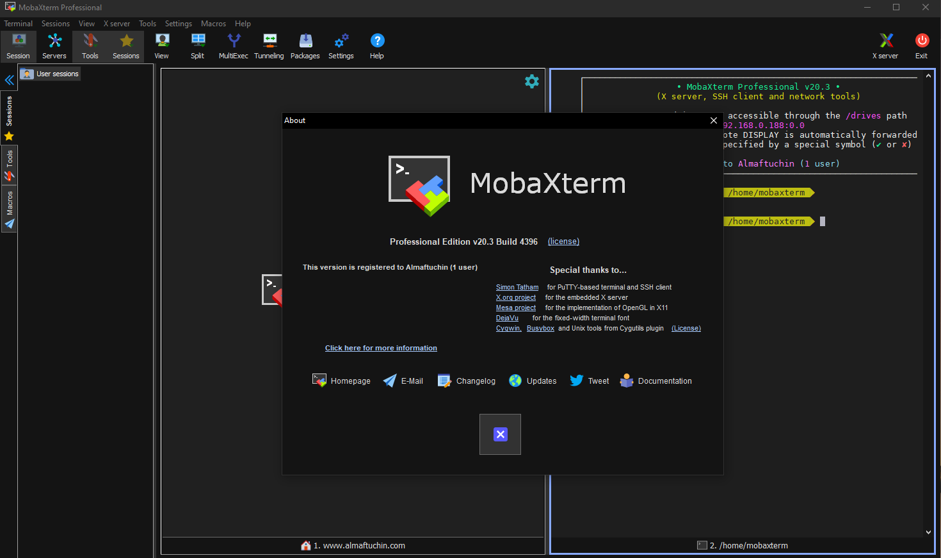Open the Servers toolbar icon
941x558 pixels.
[x=54, y=47]
